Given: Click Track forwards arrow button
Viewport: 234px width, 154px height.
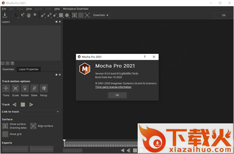Looking at the screenshot, I should pos(31,105).
